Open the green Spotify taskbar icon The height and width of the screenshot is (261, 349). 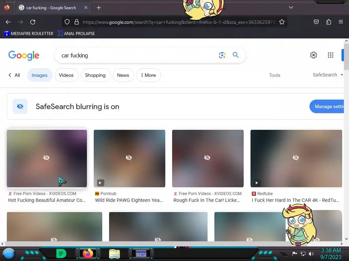coord(61,254)
